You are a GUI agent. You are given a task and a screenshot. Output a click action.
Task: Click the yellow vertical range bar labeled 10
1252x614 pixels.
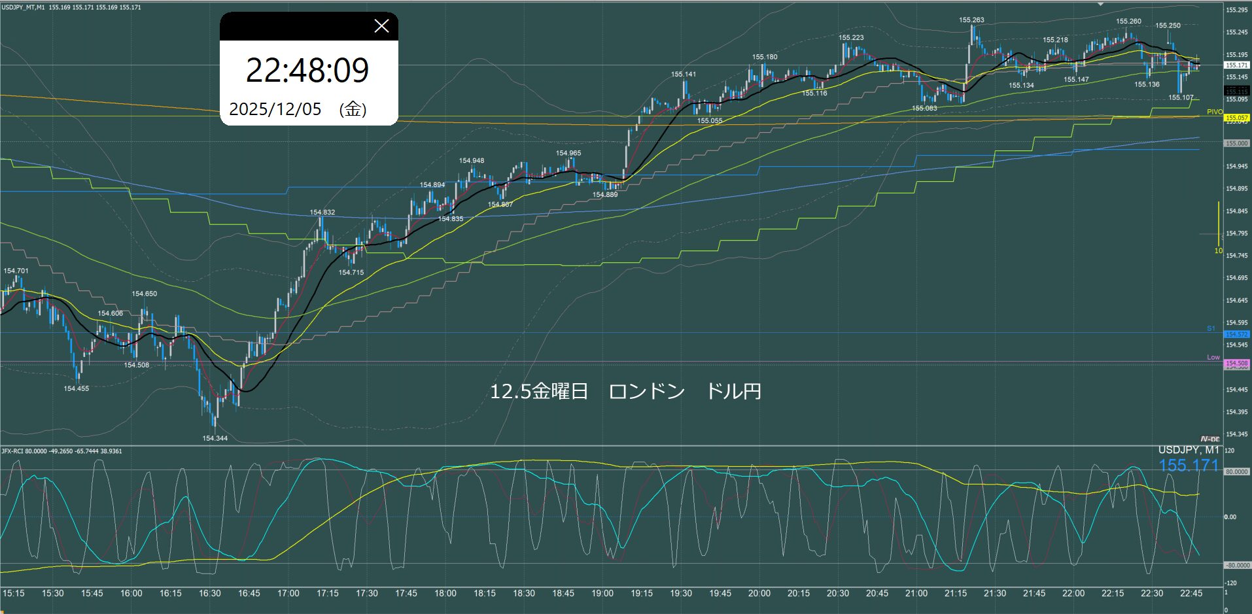tap(1219, 226)
